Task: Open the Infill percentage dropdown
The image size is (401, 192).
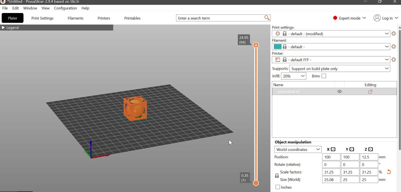Action: 294,76
